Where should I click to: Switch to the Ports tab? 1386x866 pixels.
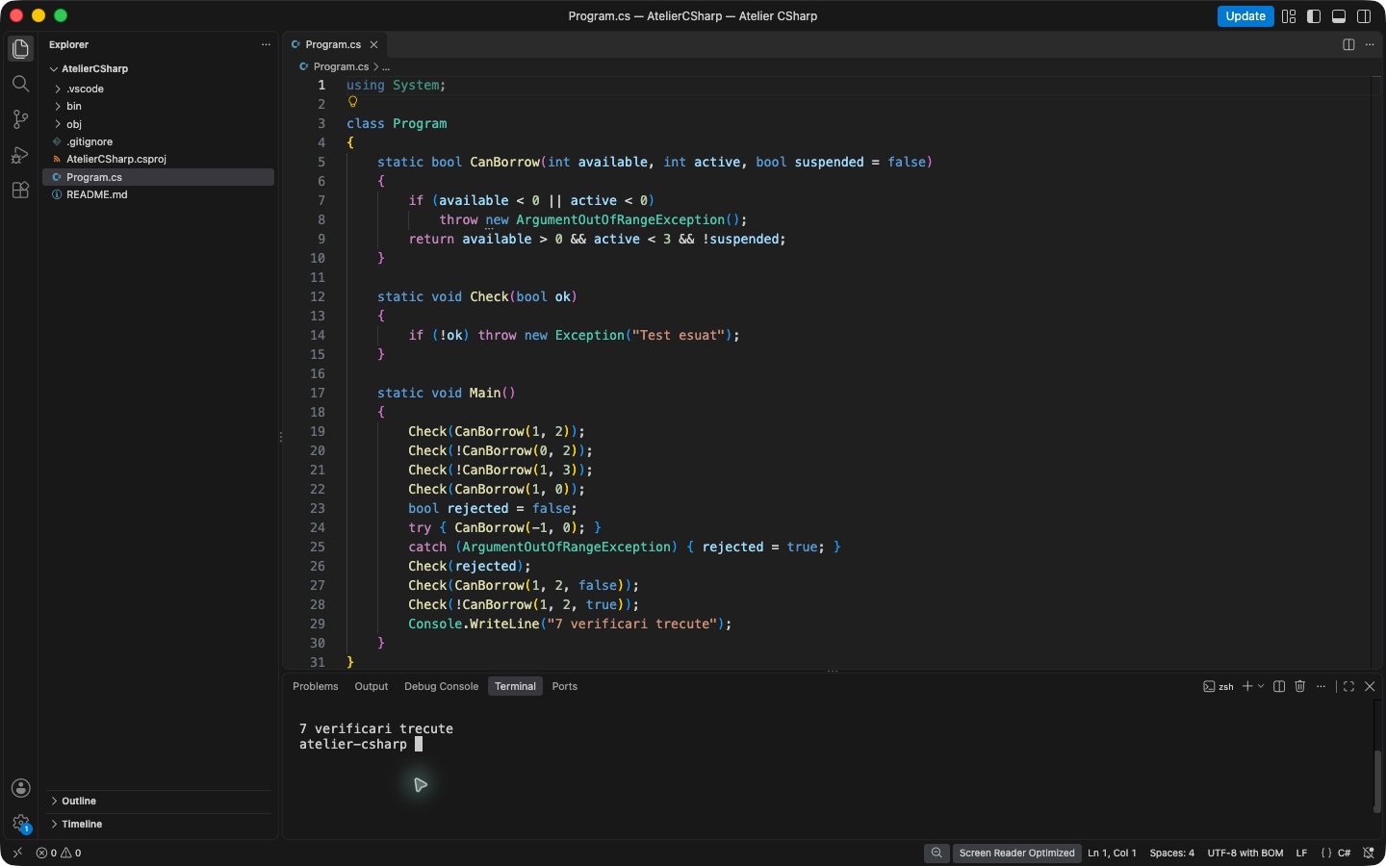pyautogui.click(x=565, y=686)
